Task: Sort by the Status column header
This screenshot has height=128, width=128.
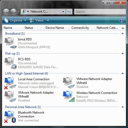Action: click(x=34, y=28)
